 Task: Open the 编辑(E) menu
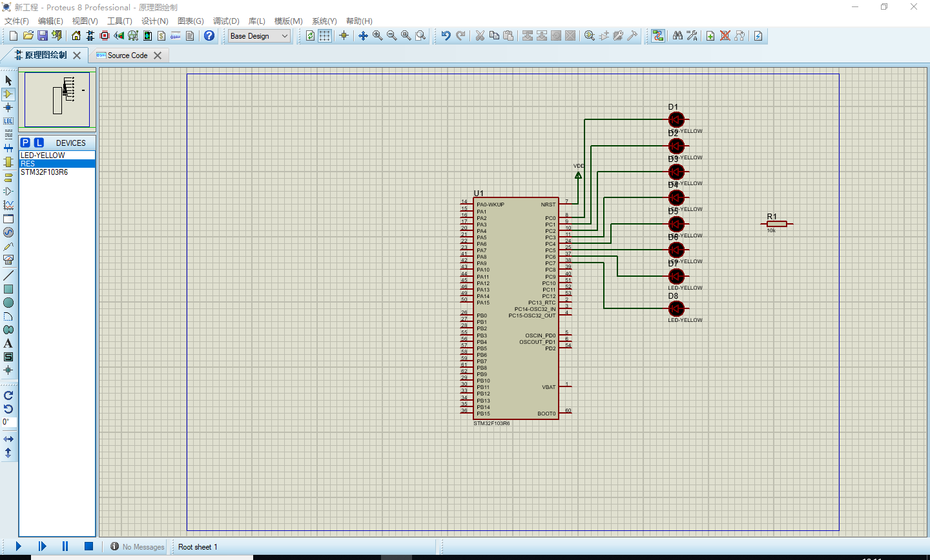[x=50, y=21]
